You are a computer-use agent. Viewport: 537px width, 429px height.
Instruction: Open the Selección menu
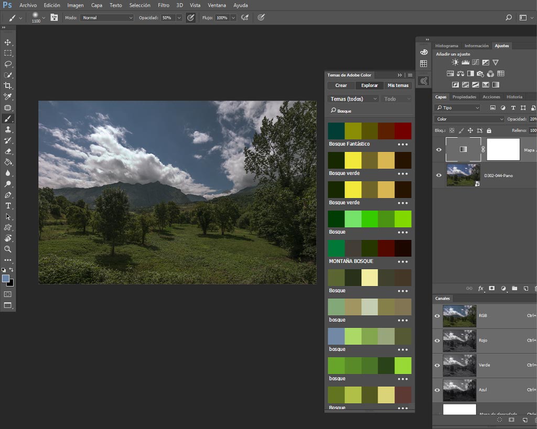click(139, 5)
